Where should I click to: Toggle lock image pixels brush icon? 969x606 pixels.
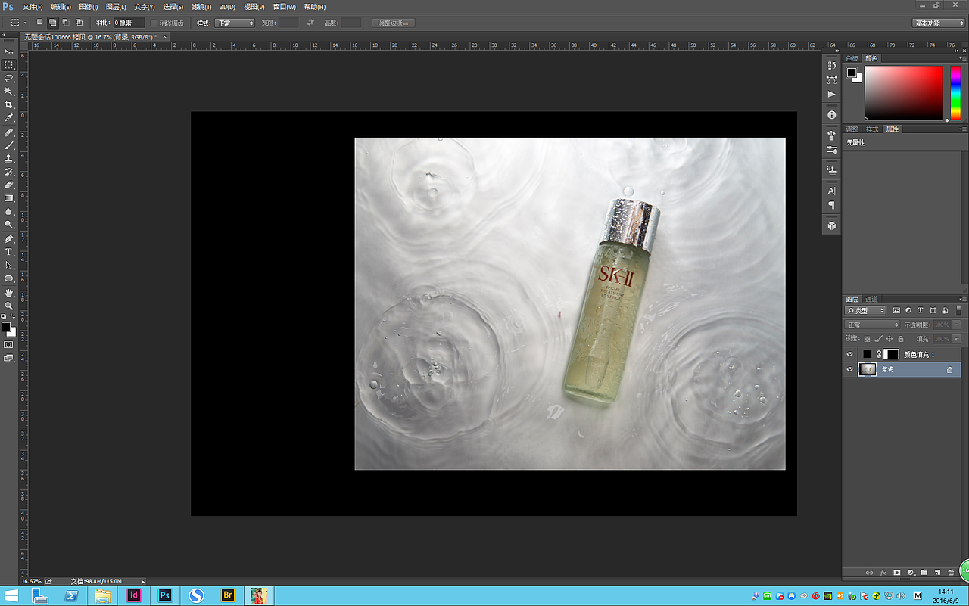pos(877,339)
